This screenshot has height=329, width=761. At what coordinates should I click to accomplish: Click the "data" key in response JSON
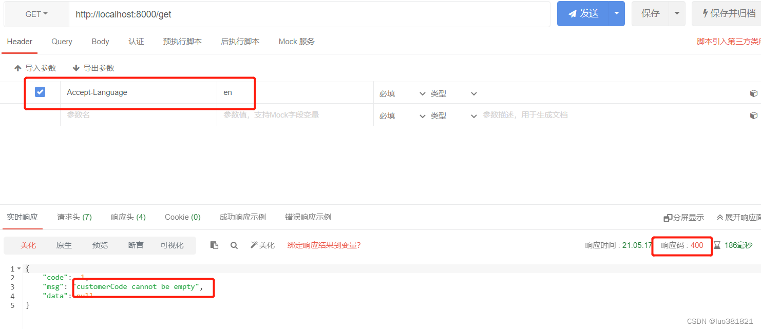click(x=55, y=296)
